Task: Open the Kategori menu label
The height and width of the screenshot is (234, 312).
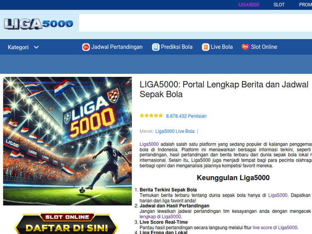Action: [18, 47]
